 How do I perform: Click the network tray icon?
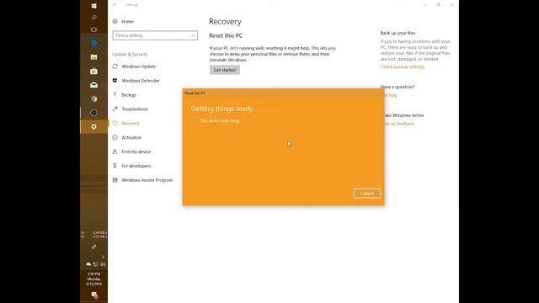point(95,264)
